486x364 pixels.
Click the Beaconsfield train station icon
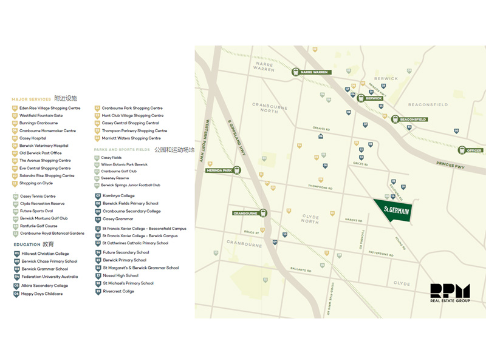(x=394, y=119)
